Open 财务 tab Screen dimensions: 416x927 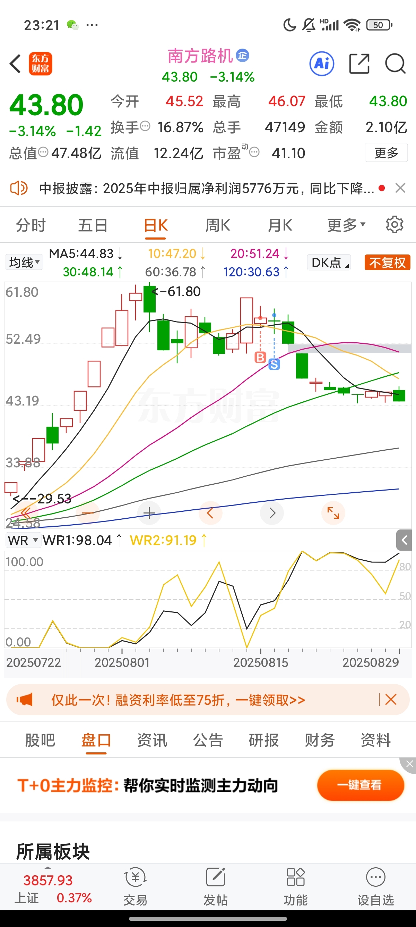(320, 740)
